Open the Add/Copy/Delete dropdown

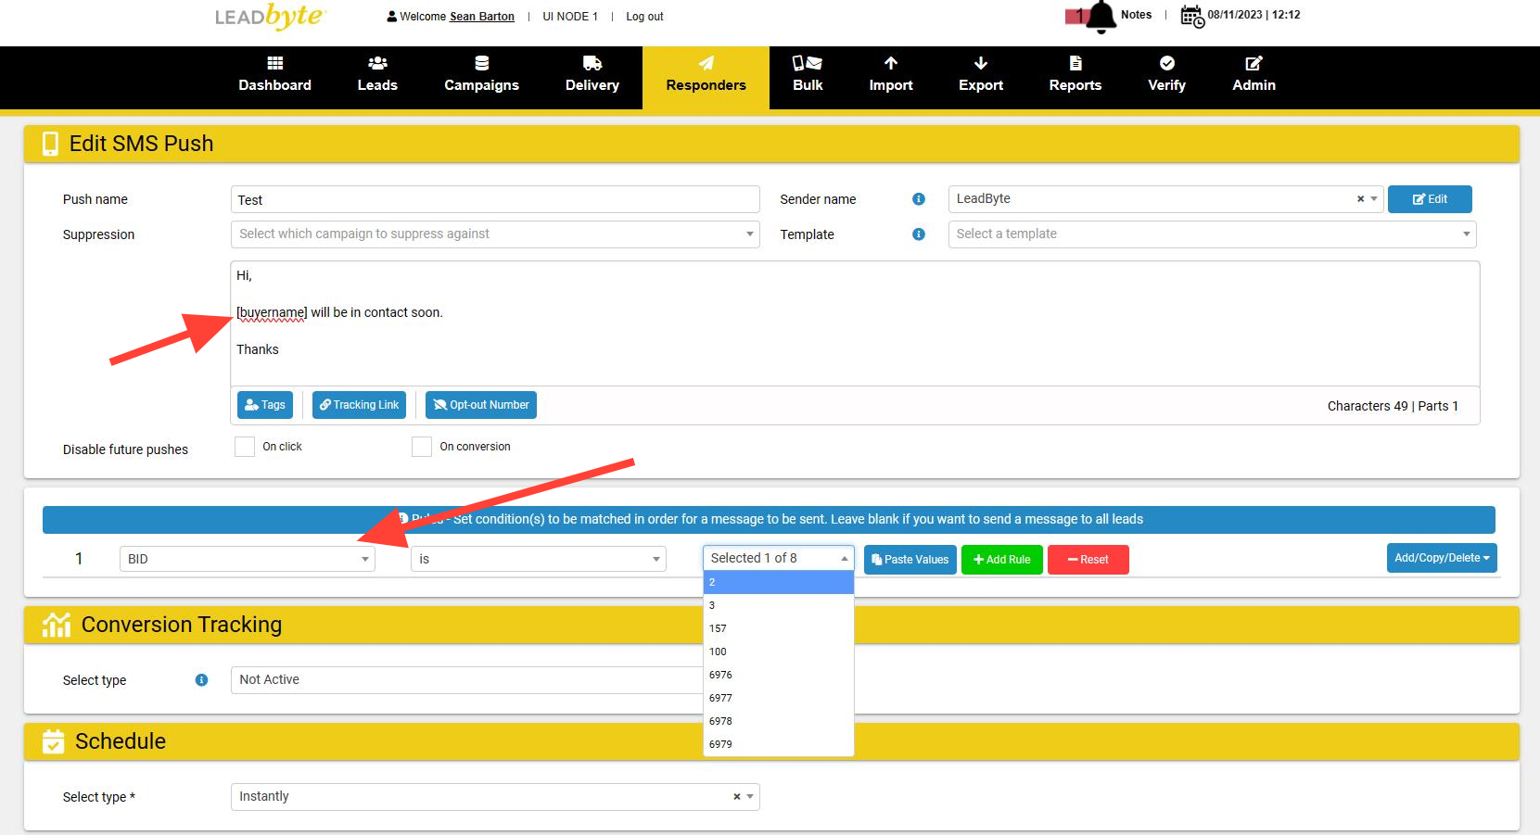click(x=1442, y=558)
